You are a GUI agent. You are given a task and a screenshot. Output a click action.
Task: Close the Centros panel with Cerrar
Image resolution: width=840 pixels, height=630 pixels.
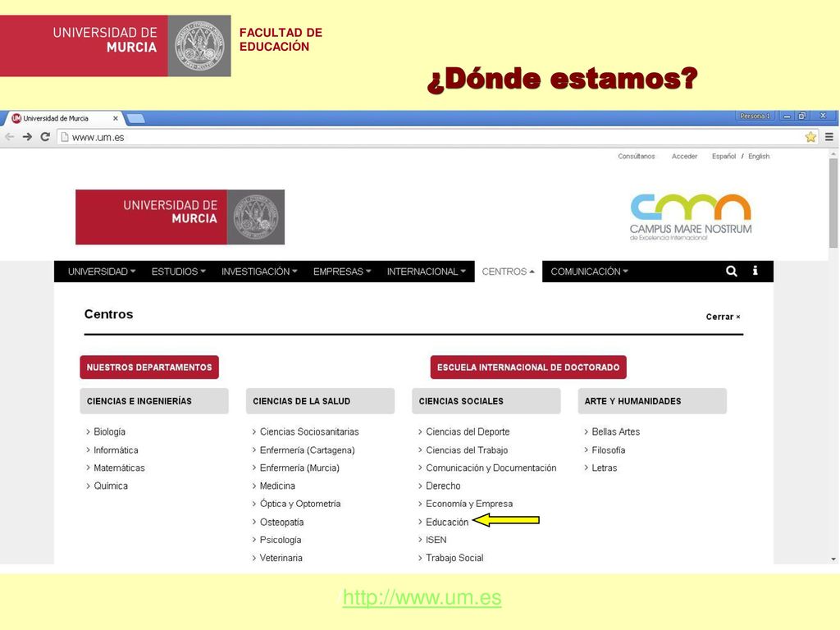pos(724,317)
